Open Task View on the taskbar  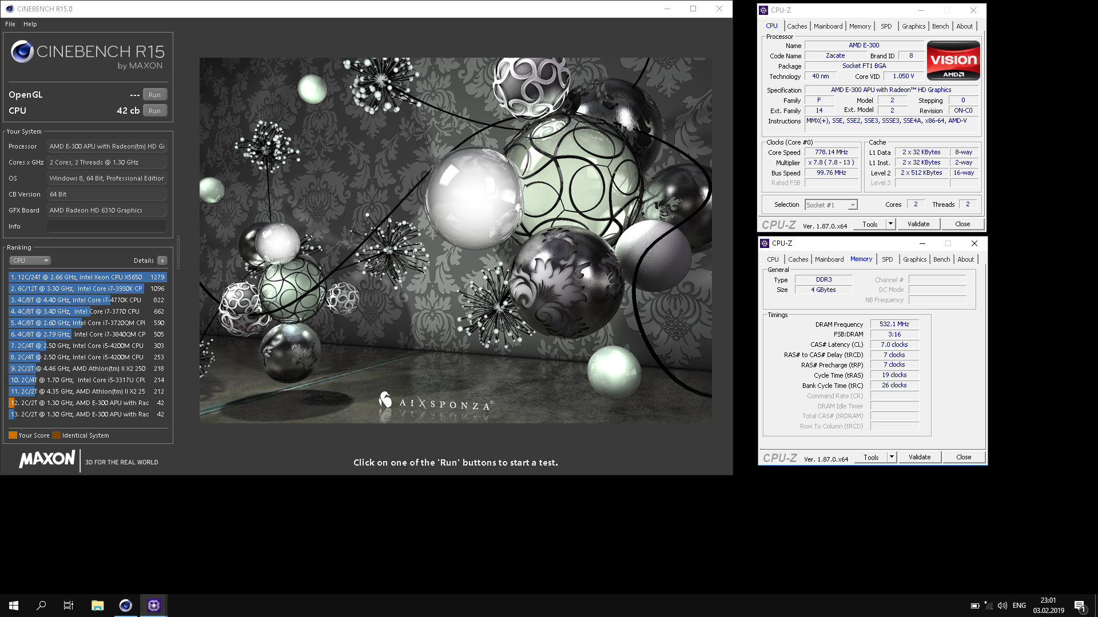(69, 606)
